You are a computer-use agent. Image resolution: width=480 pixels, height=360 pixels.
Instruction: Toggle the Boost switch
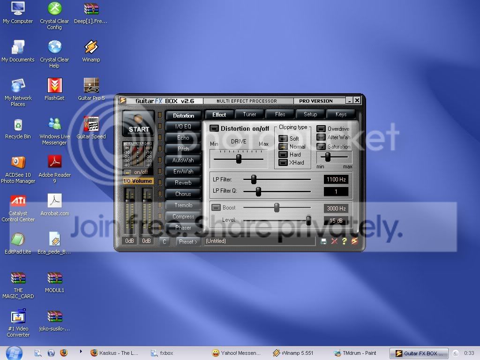pos(216,207)
